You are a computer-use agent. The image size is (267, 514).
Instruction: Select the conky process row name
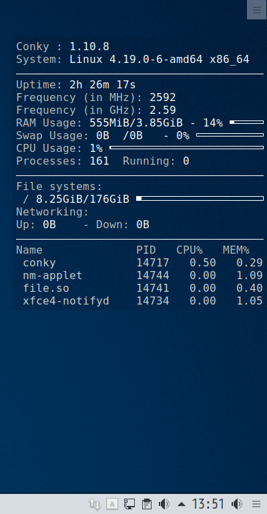click(39, 263)
